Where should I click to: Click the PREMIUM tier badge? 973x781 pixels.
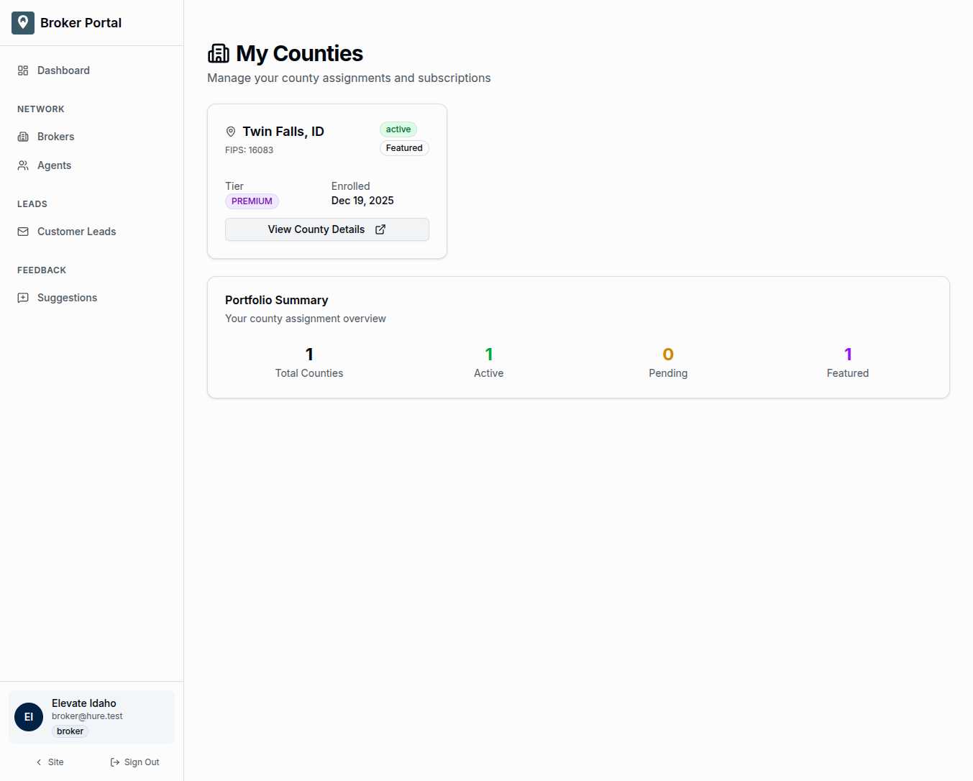(251, 201)
